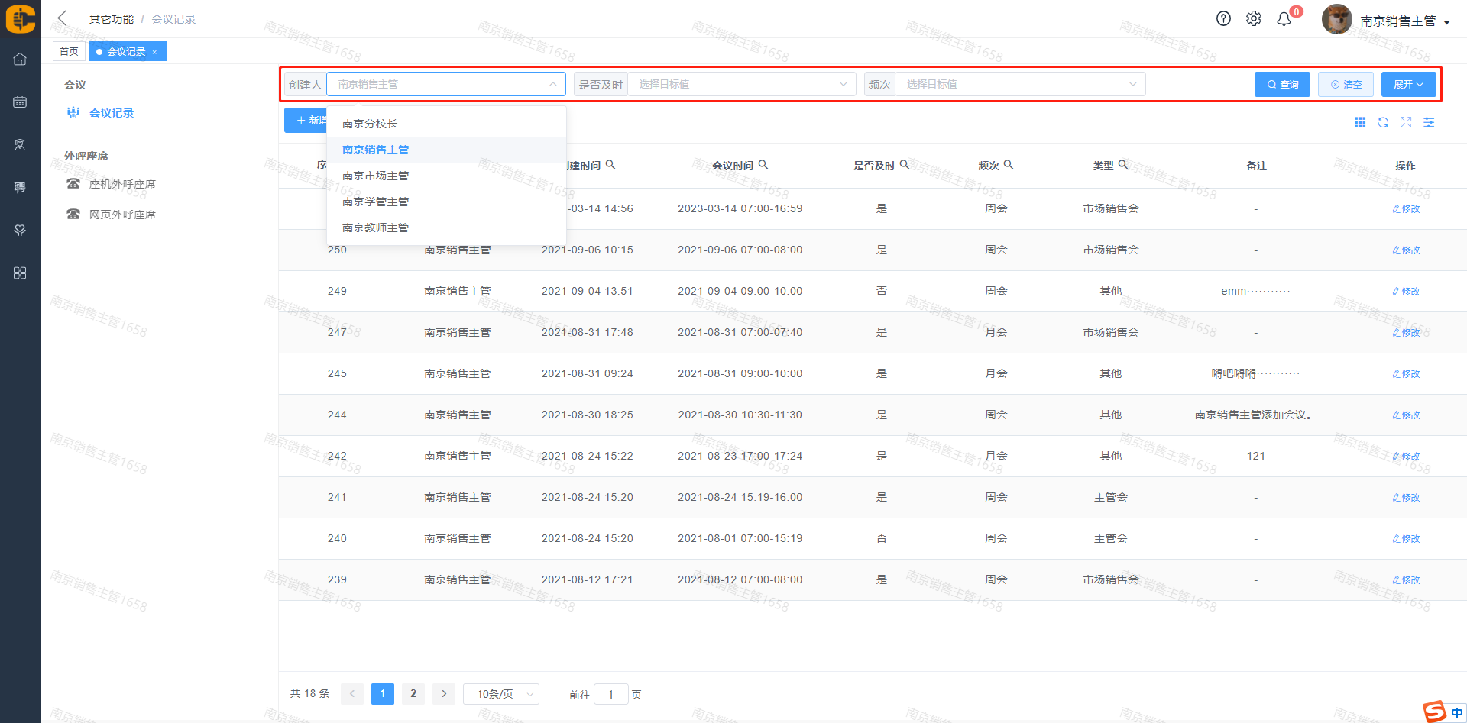Switch to the 首页 tab
The height and width of the screenshot is (723, 1467).
[x=69, y=51]
